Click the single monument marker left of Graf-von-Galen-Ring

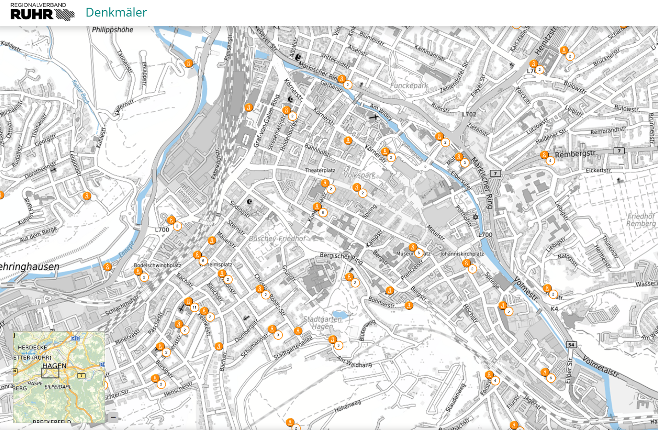pos(249,107)
